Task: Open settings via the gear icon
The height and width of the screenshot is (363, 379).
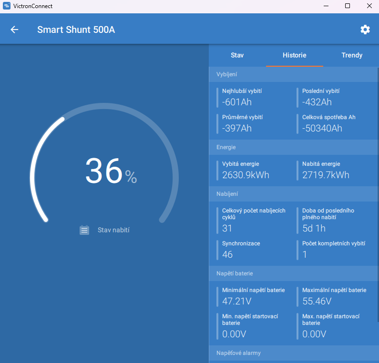Action: point(365,30)
